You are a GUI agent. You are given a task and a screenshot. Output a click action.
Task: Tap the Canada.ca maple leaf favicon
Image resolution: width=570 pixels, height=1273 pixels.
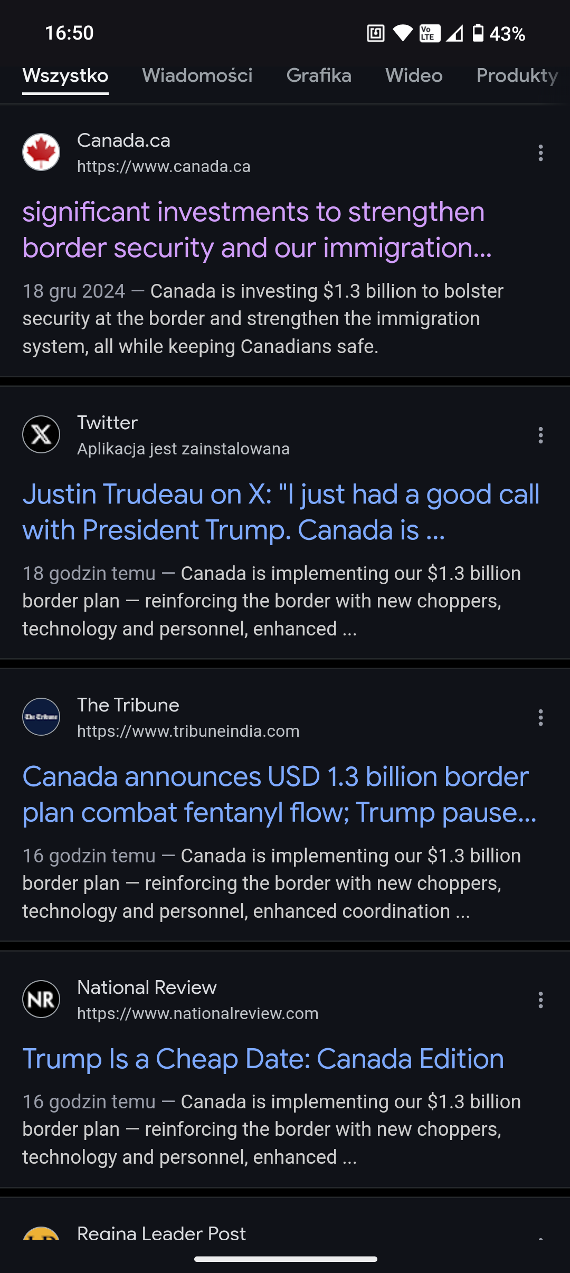coord(41,152)
